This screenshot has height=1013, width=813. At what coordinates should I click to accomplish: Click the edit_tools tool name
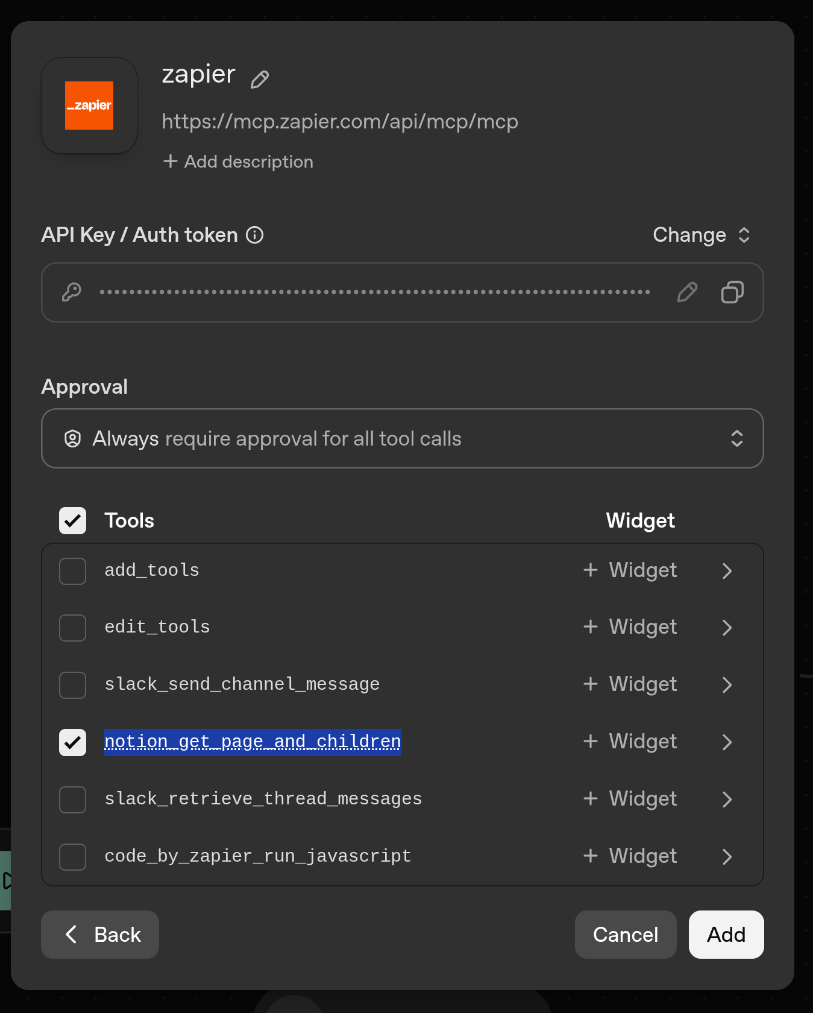click(x=157, y=627)
